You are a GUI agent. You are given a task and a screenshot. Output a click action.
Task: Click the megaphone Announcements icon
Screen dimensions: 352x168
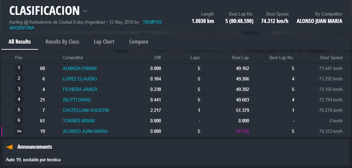tap(10, 147)
